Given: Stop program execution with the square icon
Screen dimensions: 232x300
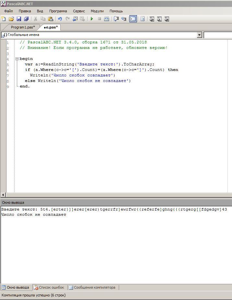Looking at the screenshot, I should tap(99, 19).
